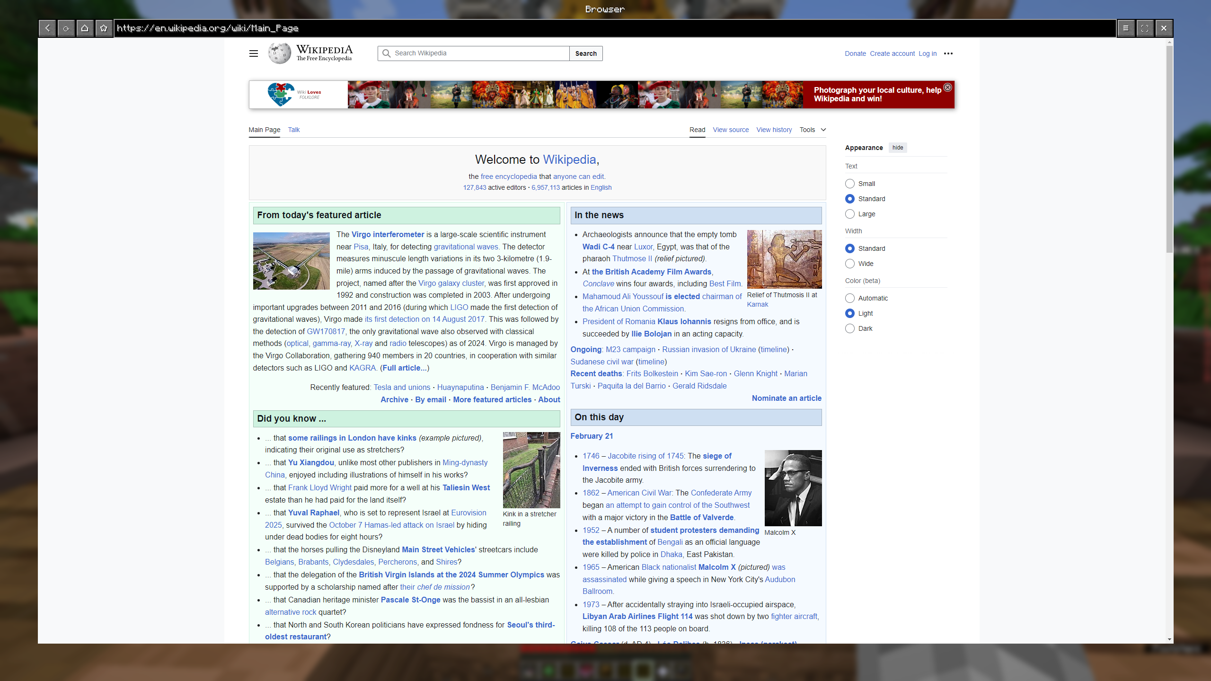The width and height of the screenshot is (1211, 681).
Task: Click the Search button
Action: (x=586, y=53)
